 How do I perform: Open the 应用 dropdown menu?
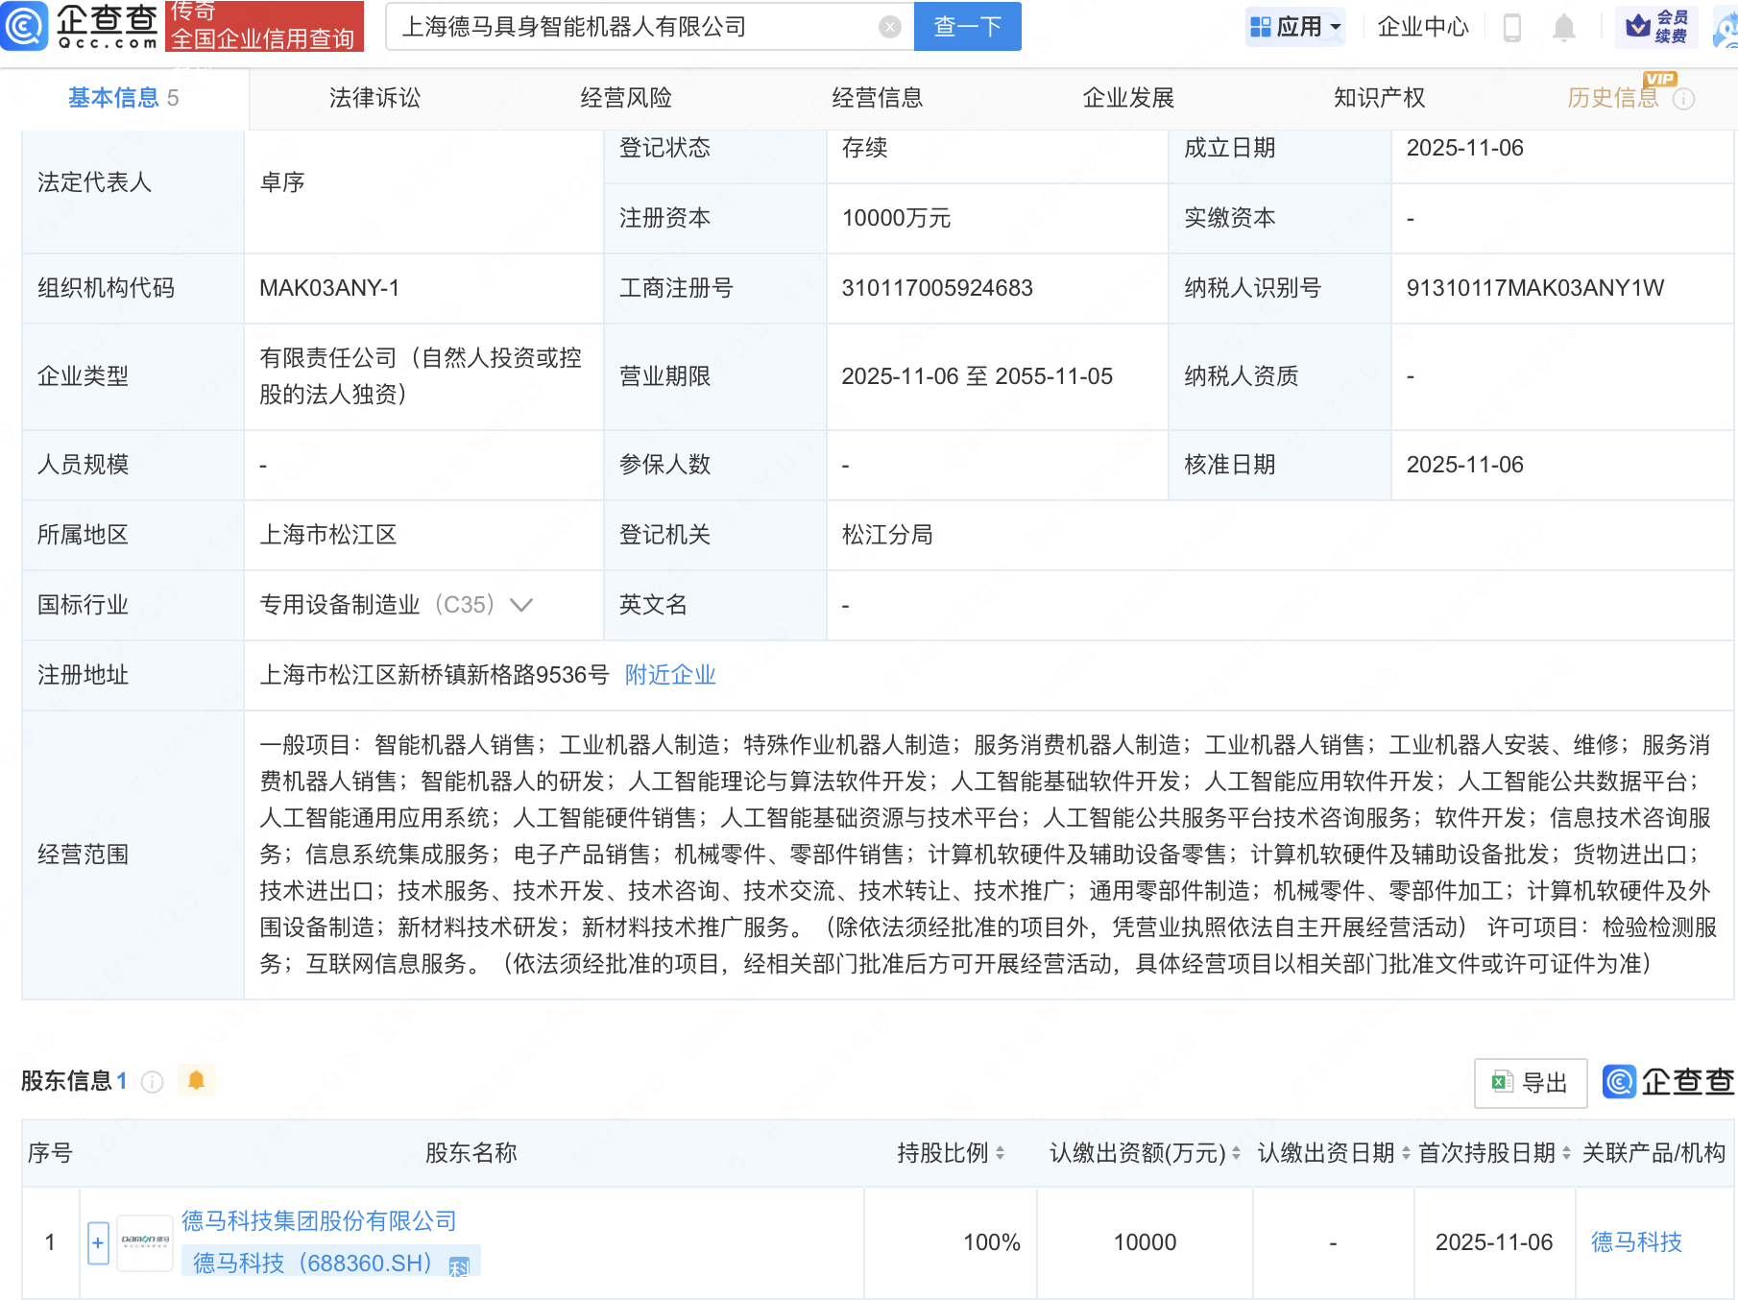1295,27
